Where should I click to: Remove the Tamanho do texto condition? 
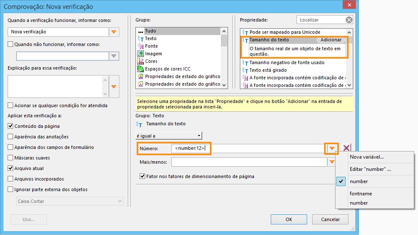pos(346,148)
